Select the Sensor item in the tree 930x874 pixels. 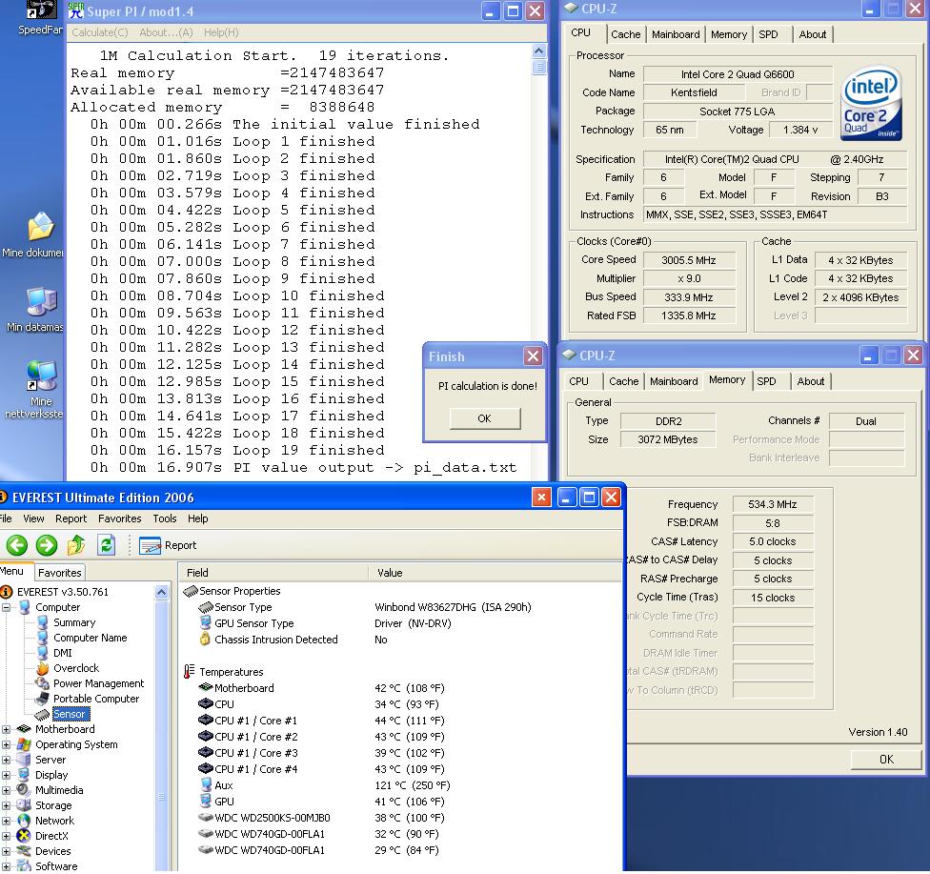[70, 714]
